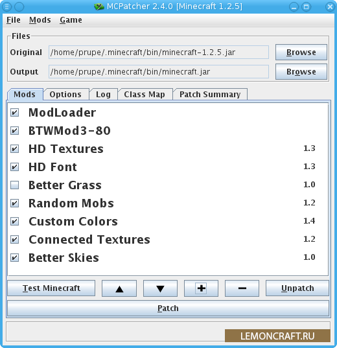Switch to the Options tab
The image size is (337, 348).
coord(65,95)
